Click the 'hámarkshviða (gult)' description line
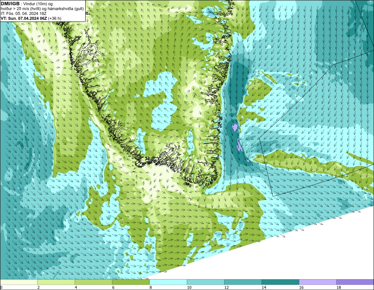The width and height of the screenshot is (374, 290). [42, 9]
